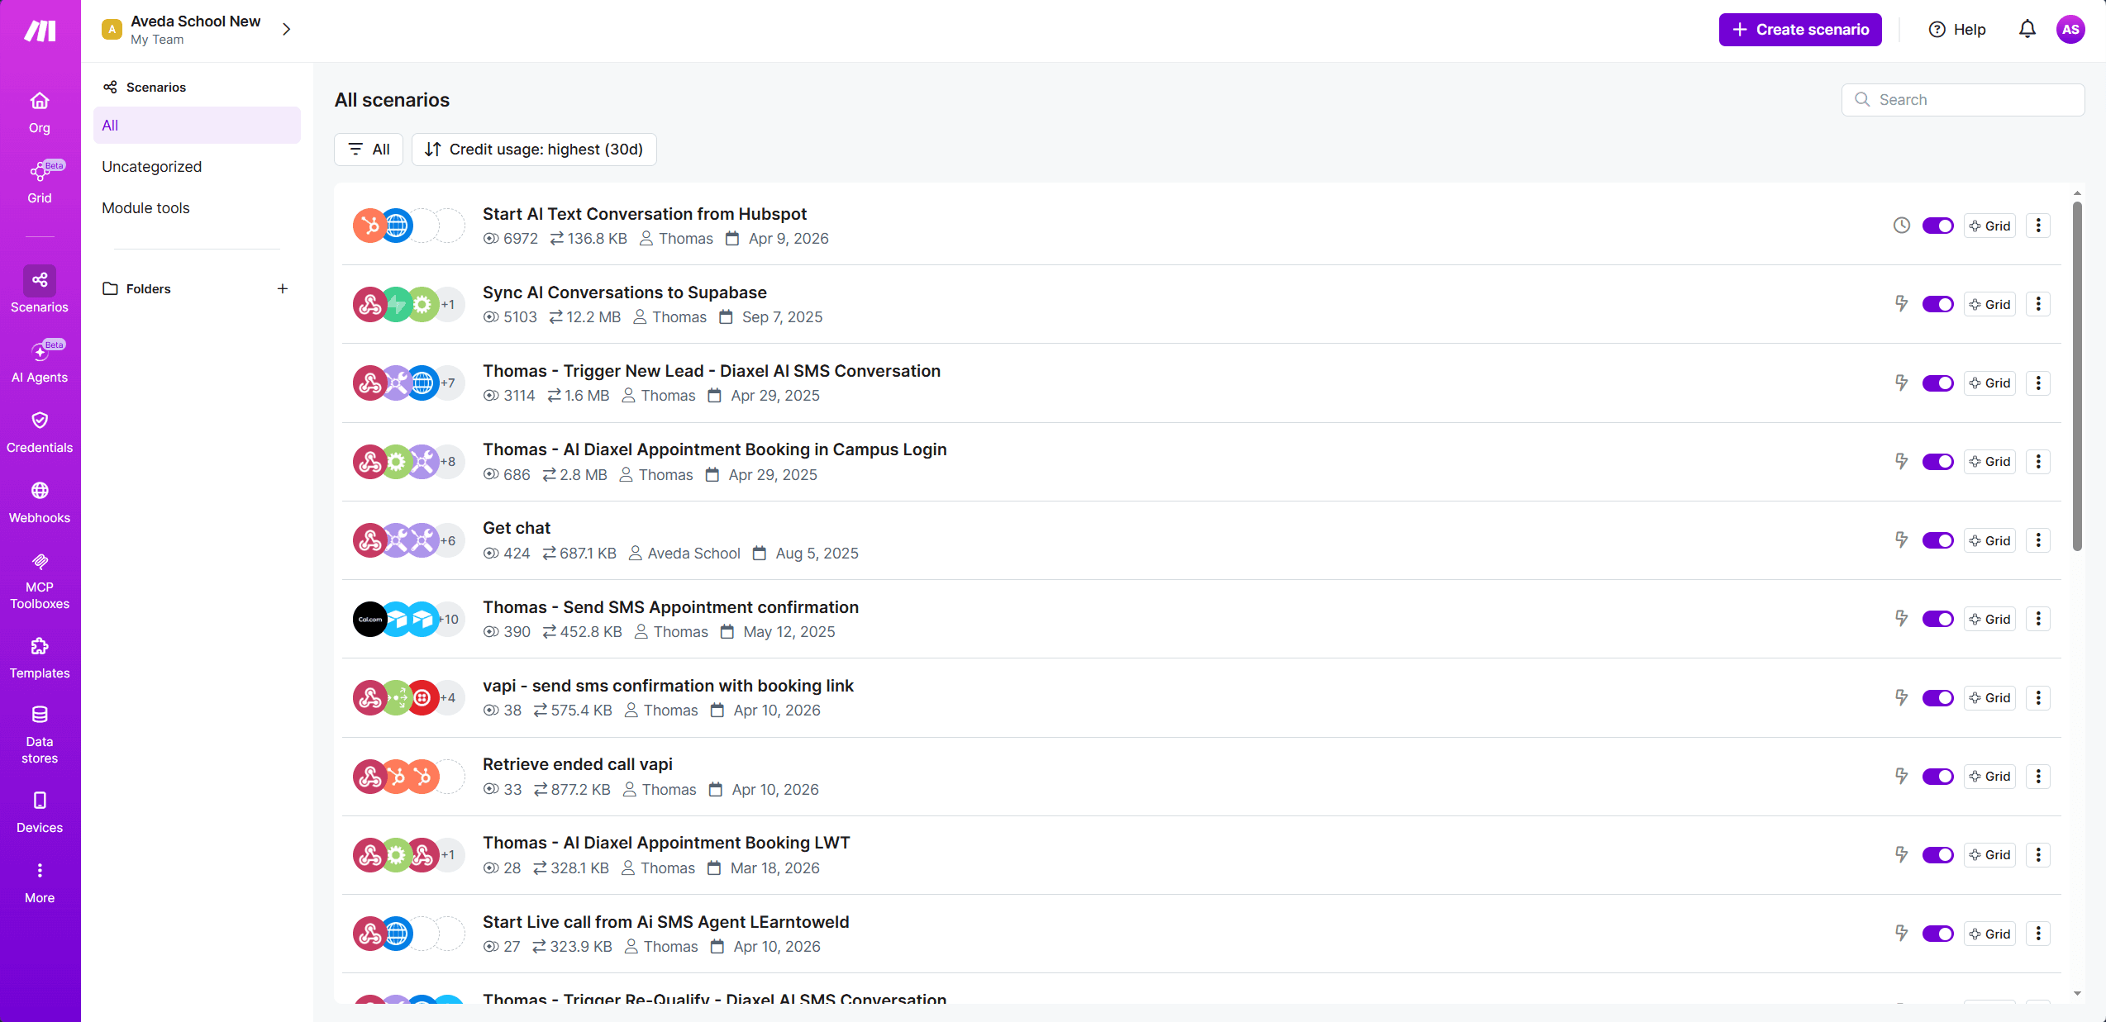Image resolution: width=2106 pixels, height=1022 pixels.
Task: Disable the 'Get chat' scenario toggle
Action: click(1937, 540)
